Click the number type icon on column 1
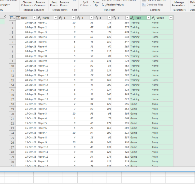Image resolution: width=195 pixels, height=184 pixels. (x=61, y=18)
